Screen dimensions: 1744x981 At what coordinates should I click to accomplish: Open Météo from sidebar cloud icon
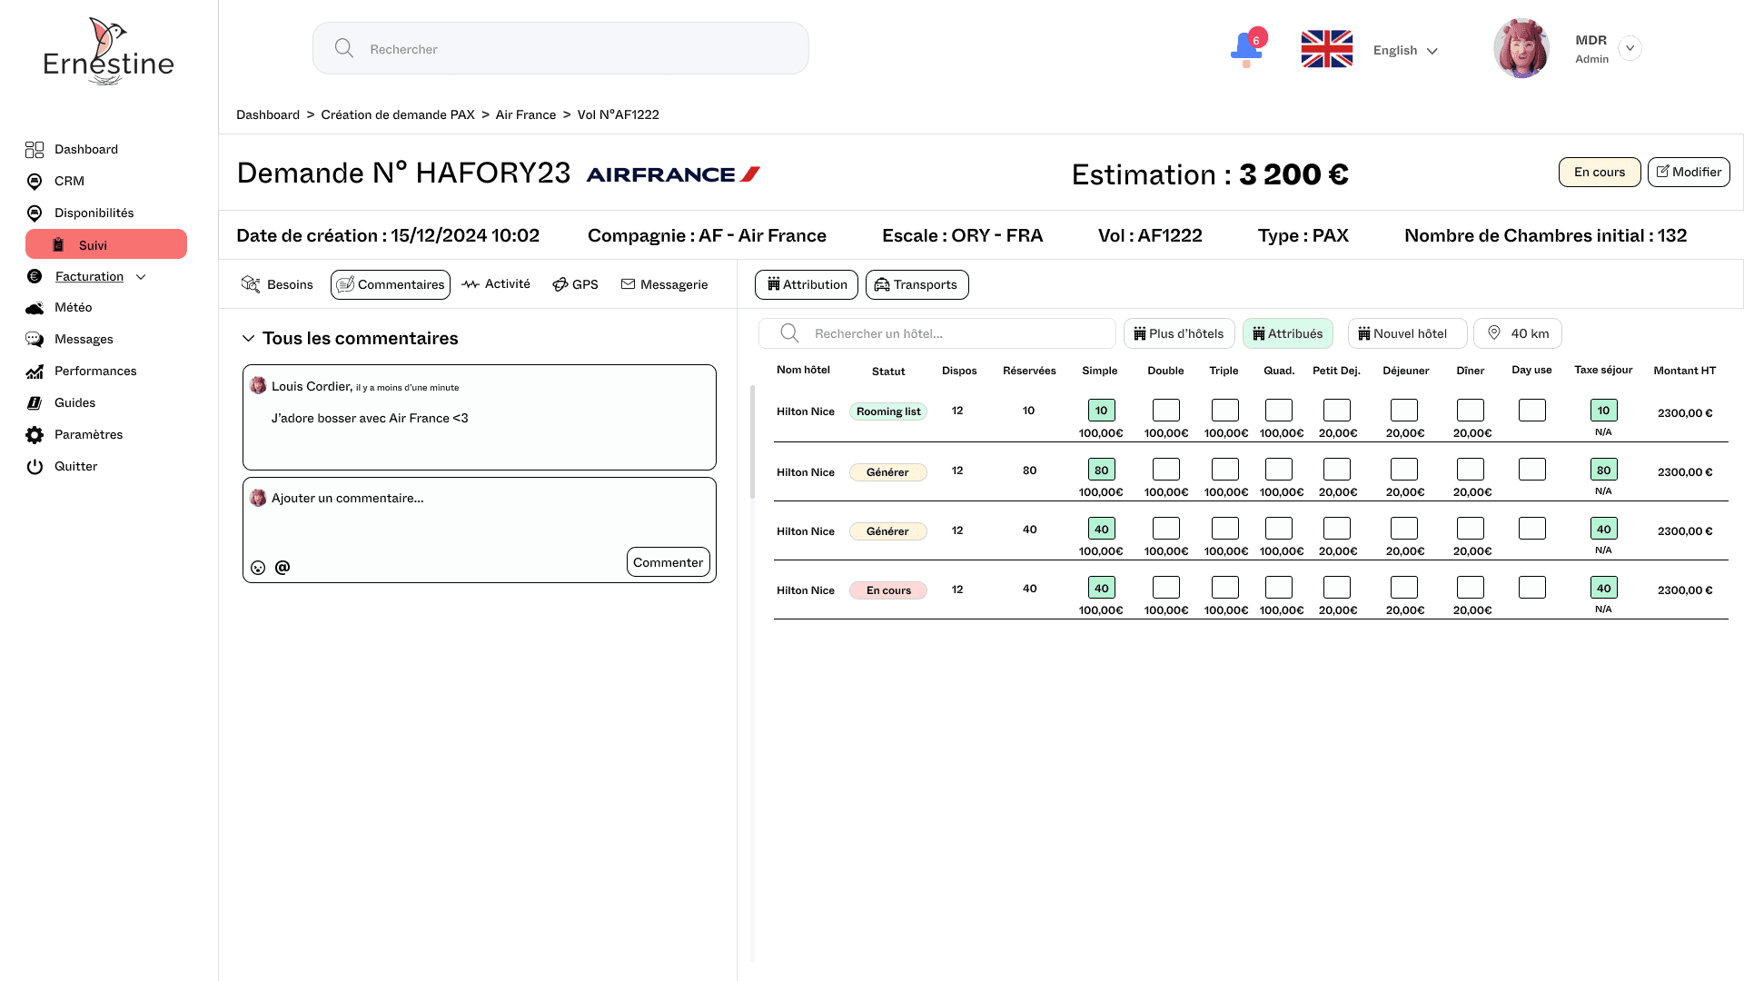point(35,308)
